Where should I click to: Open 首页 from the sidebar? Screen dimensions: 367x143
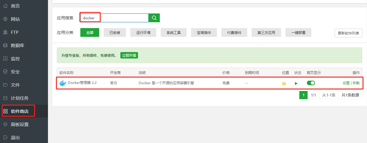15,6
